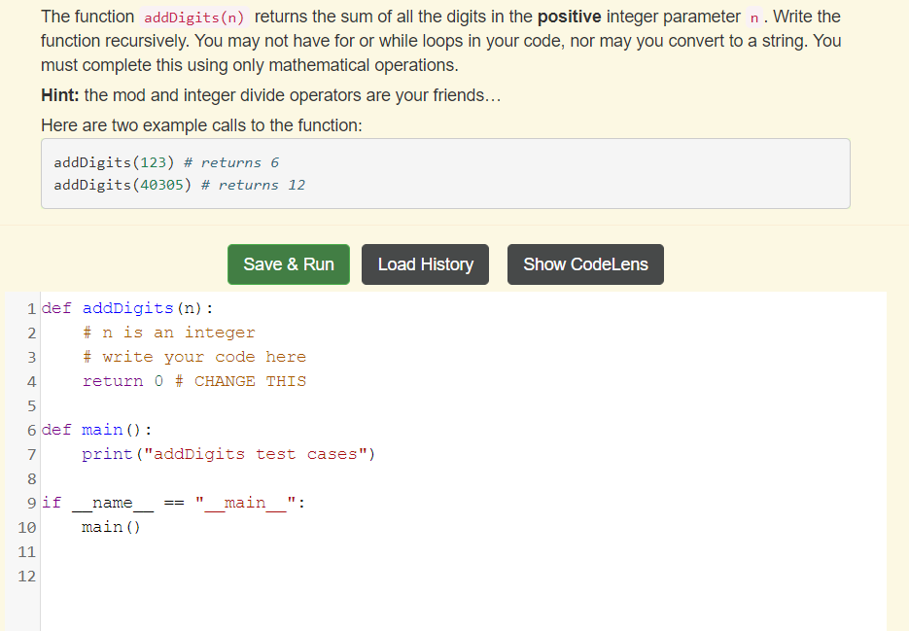Click the addDigits(123) example line
The height and width of the screenshot is (631, 909).
click(166, 162)
